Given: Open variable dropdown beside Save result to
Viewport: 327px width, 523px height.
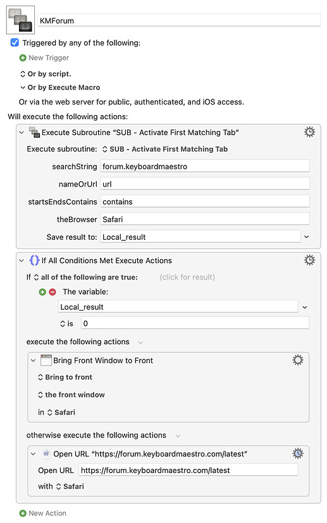Looking at the screenshot, I should 306,237.
